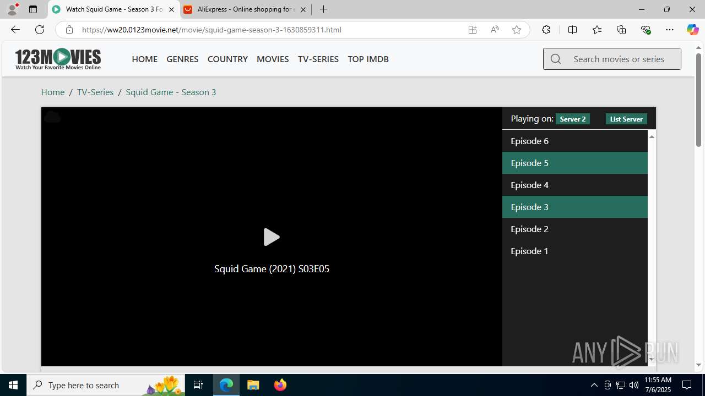Click TV-Series breadcrumb link
Viewport: 705px width, 396px height.
pos(95,92)
